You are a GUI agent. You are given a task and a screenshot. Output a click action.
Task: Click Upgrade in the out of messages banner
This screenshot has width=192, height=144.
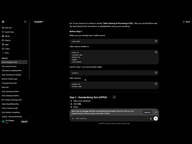point(147,112)
